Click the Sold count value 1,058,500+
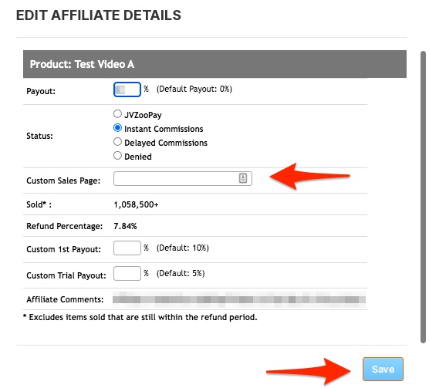The image size is (429, 388). point(136,204)
